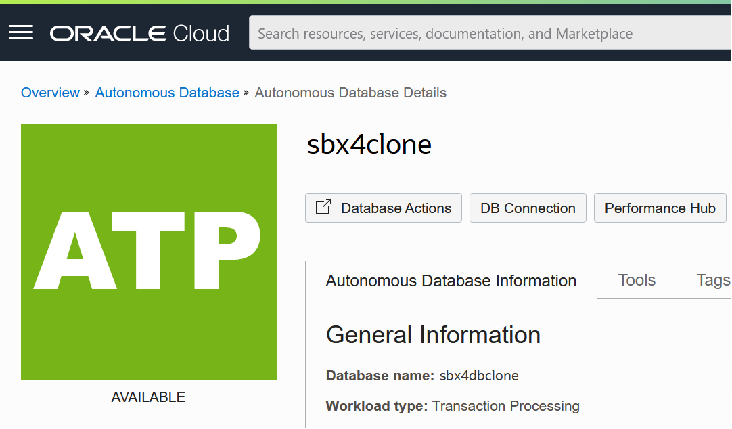Click the sbx4dbclone database name value
This screenshot has width=732, height=429.
[x=479, y=376]
